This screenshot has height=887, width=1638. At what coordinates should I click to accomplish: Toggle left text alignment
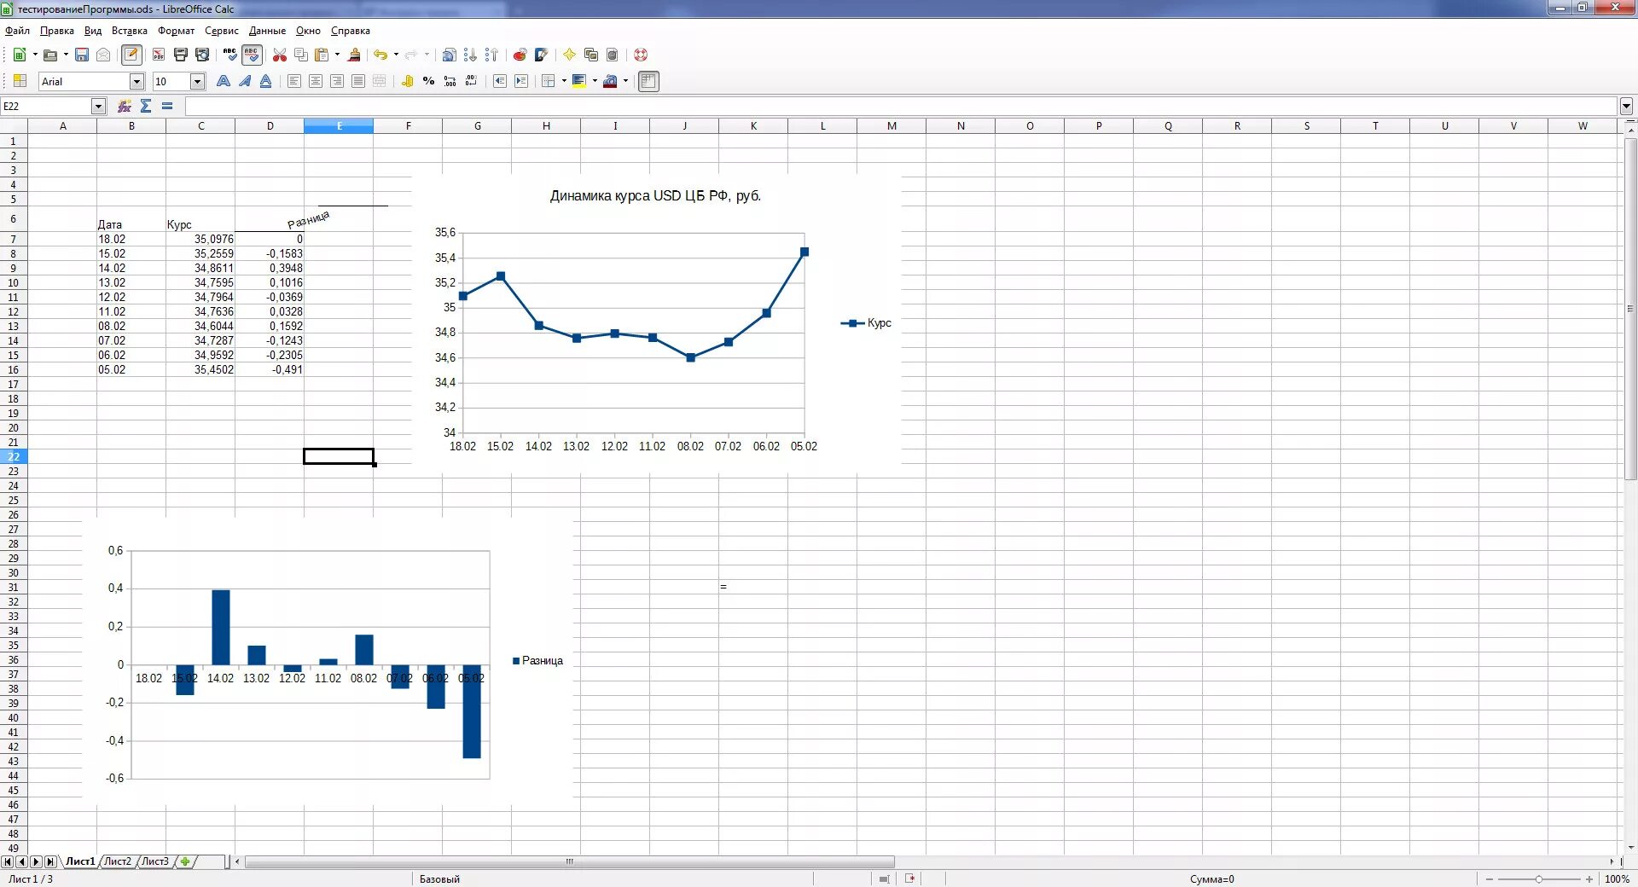click(294, 81)
